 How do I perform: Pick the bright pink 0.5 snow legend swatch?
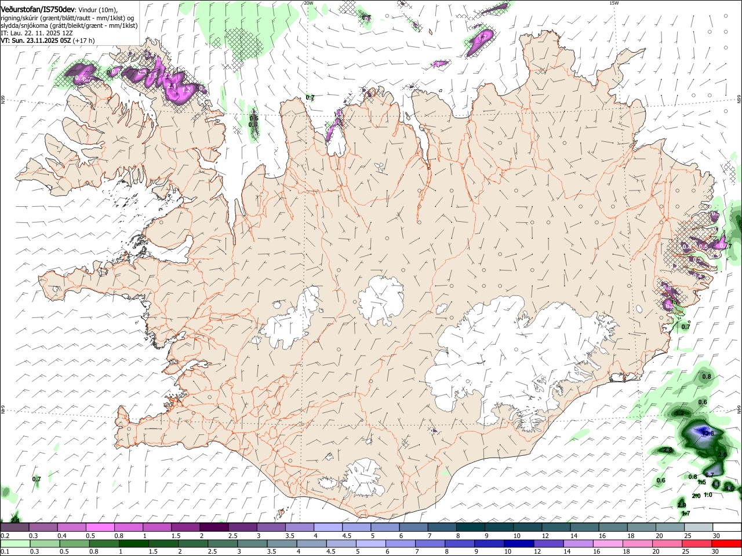click(x=100, y=528)
